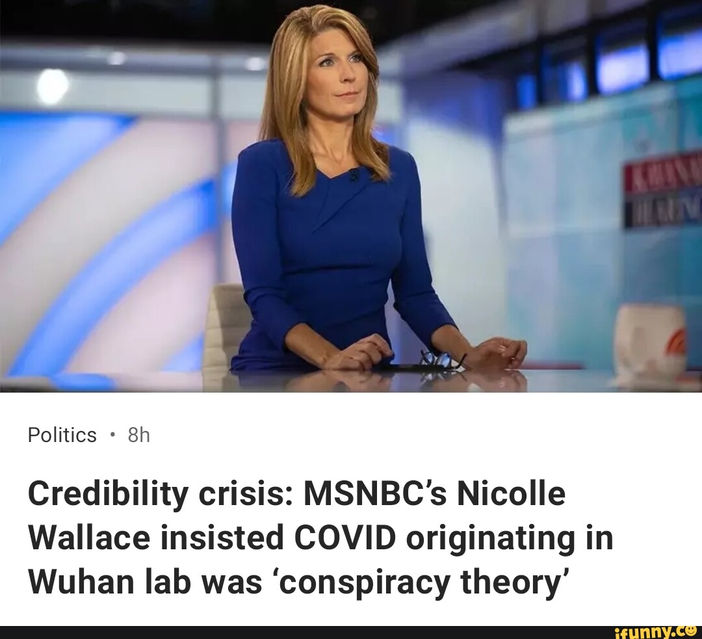Click "Wuhan lab" in the headline

pos(110,582)
